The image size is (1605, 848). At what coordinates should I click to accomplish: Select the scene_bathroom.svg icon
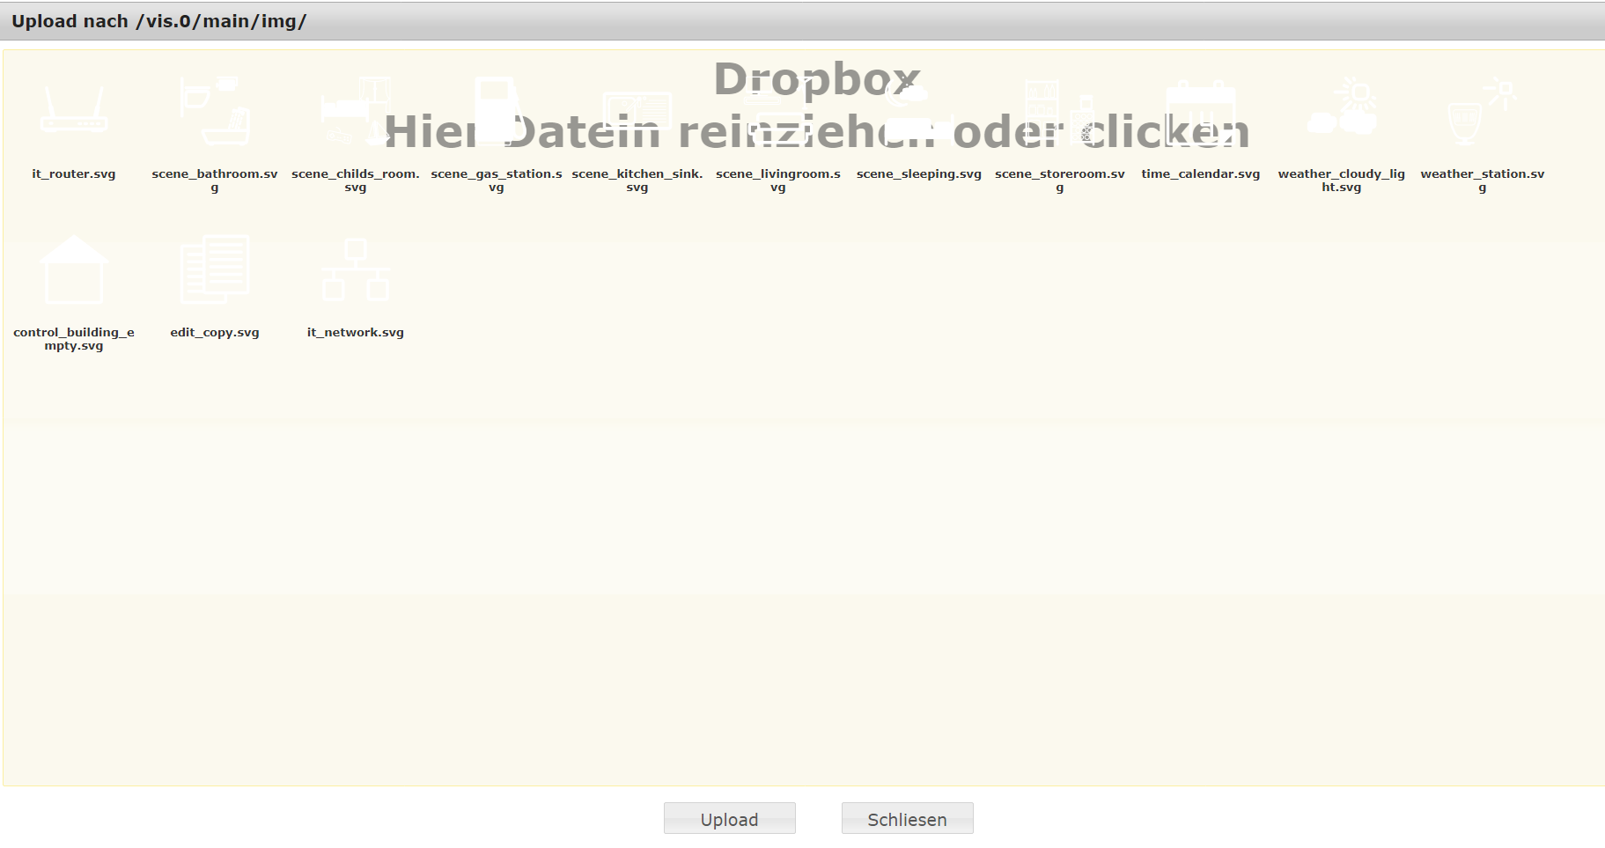pyautogui.click(x=215, y=111)
